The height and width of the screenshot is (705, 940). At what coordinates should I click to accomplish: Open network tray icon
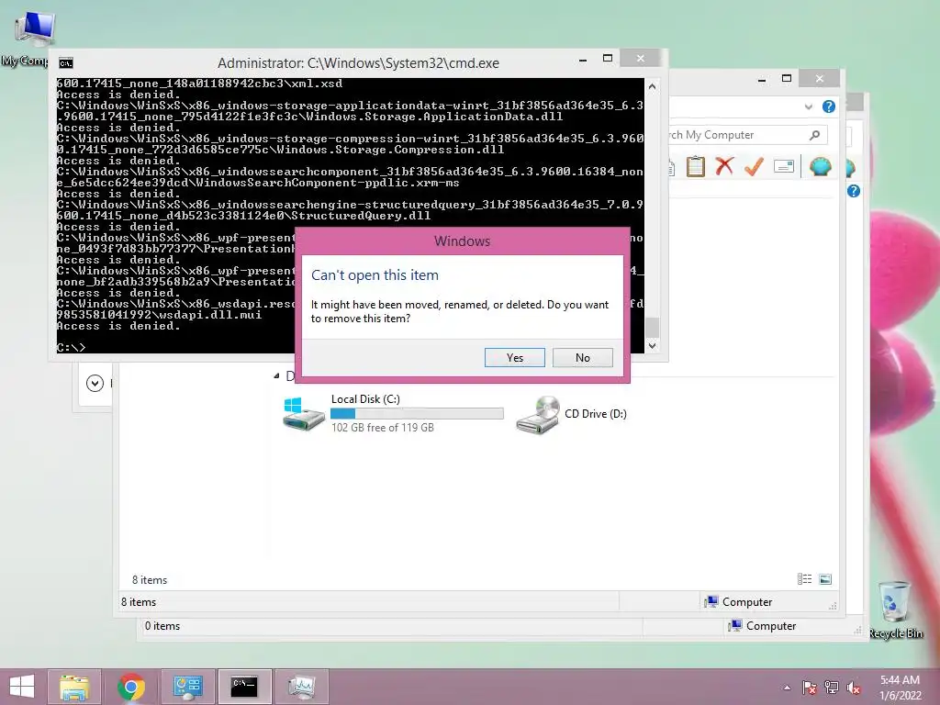click(832, 688)
